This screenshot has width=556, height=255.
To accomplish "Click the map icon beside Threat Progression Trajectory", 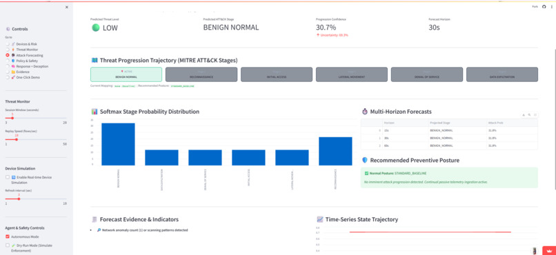I will pyautogui.click(x=94, y=61).
